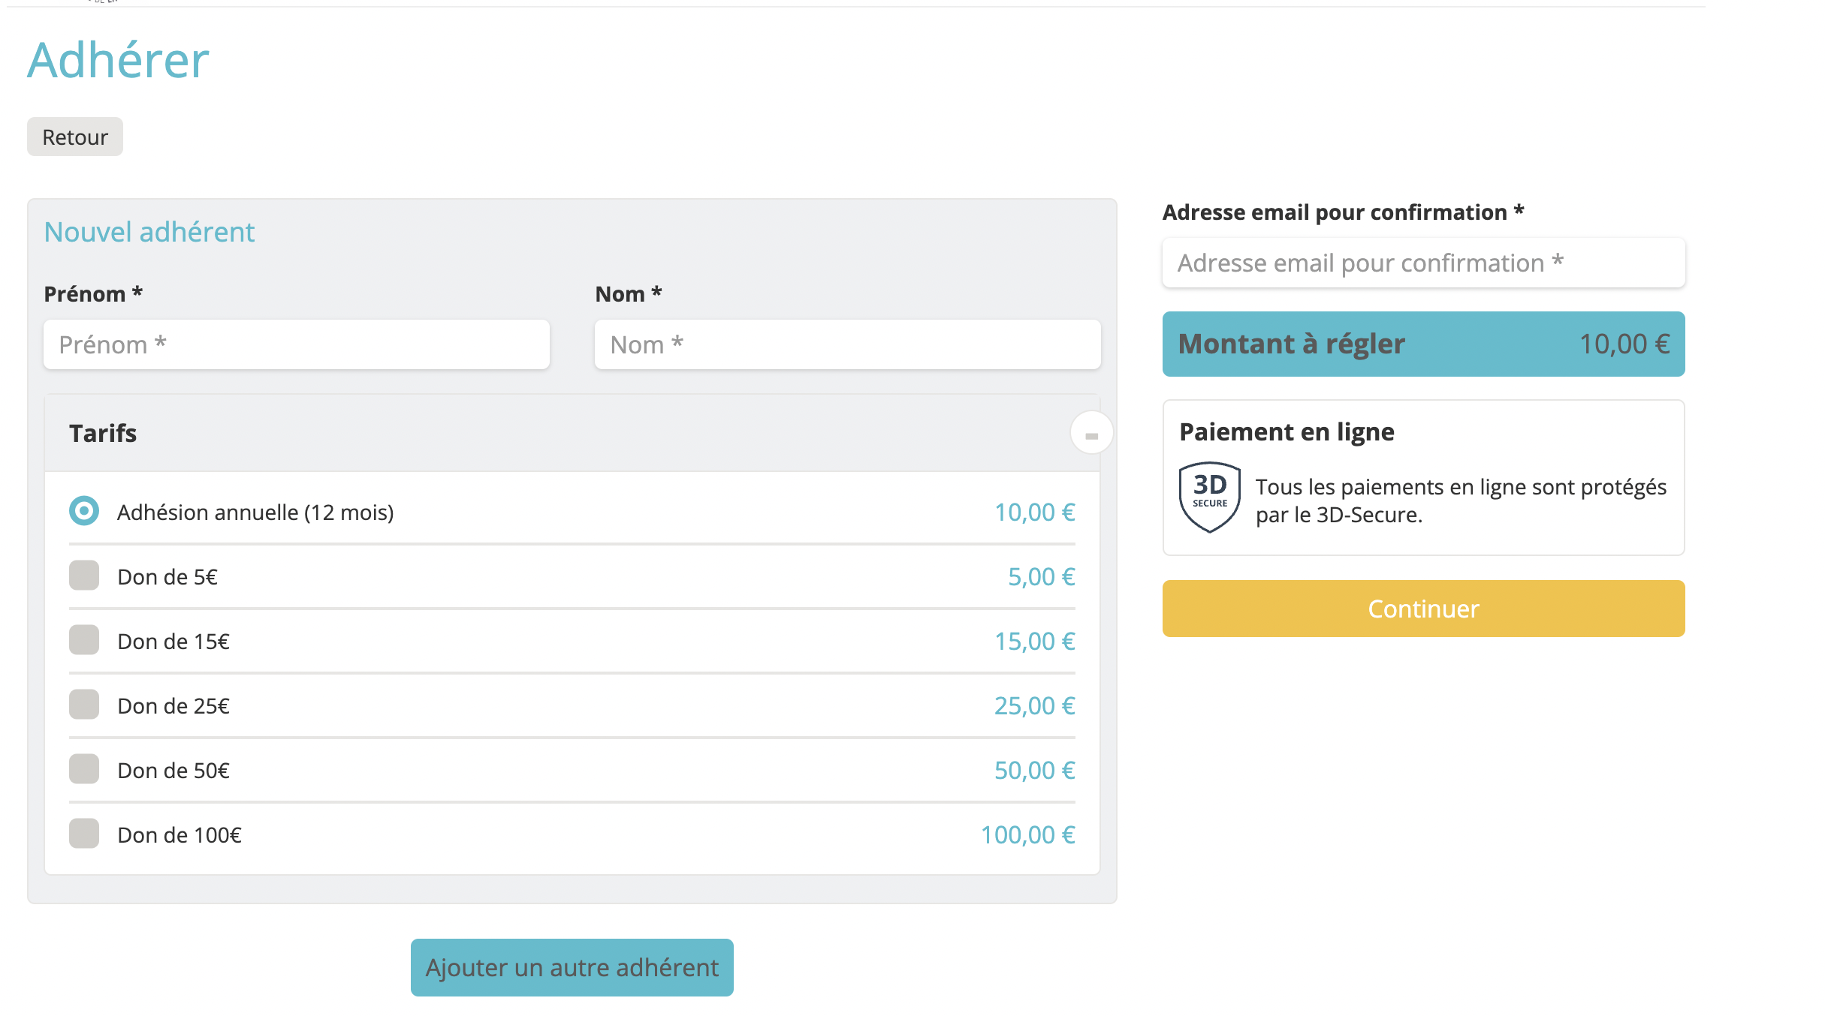Viewport: 1825px width, 1016px height.
Task: Click the Nouvel adhérent heading
Action: 149,232
